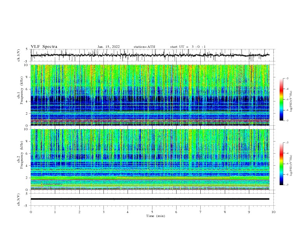Click the time axis tick label "10"

click(273, 212)
